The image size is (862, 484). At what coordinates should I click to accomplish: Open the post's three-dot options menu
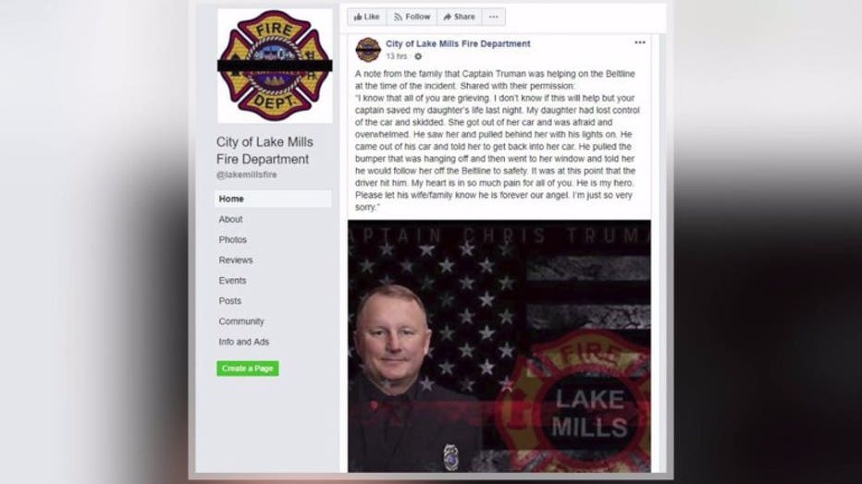639,42
